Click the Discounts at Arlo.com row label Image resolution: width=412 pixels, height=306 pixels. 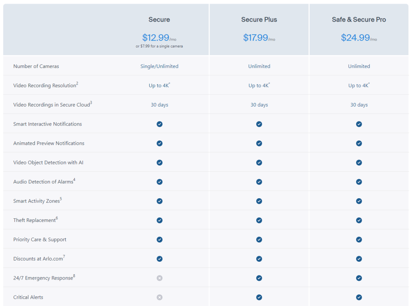coord(39,259)
